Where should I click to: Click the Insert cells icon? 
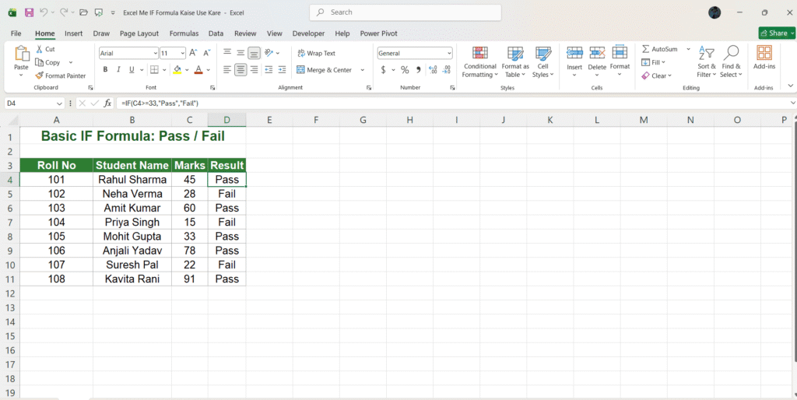click(574, 53)
